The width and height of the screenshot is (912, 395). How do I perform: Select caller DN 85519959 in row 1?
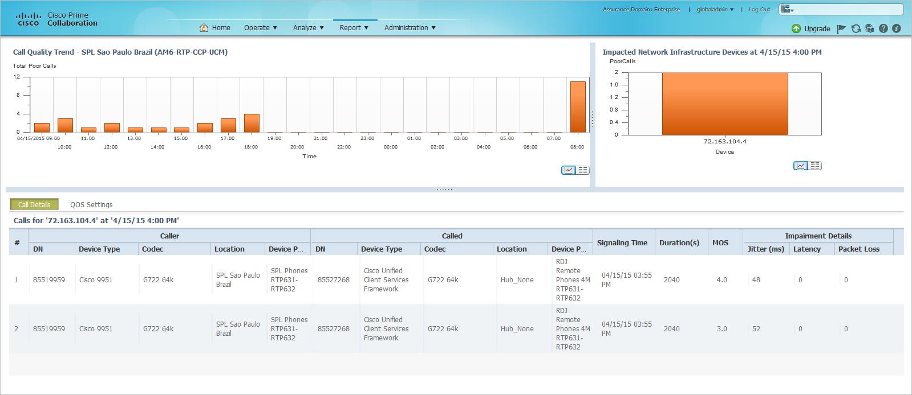click(x=49, y=280)
